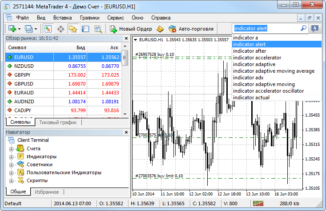Viewport: 326px width, 211px height.
Task: Open the Справка menu
Action: tap(161, 18)
